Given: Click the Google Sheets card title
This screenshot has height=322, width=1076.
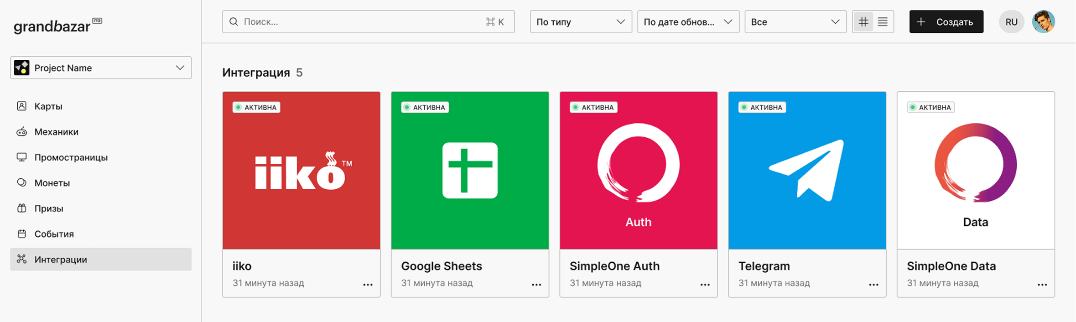Looking at the screenshot, I should pos(442,266).
